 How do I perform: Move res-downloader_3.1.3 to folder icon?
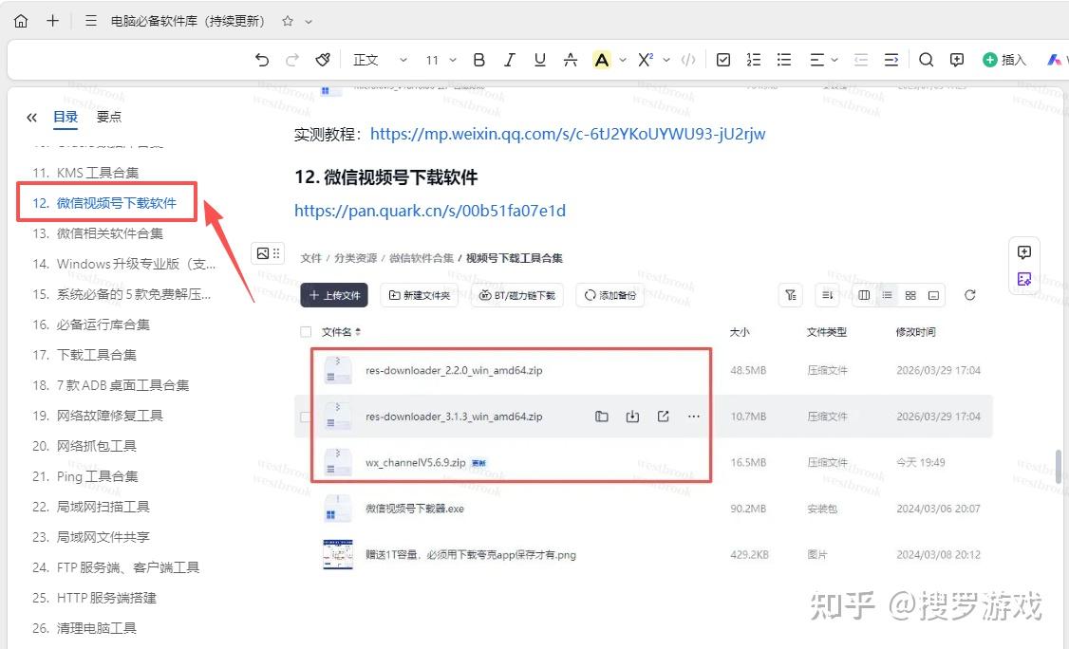point(601,417)
